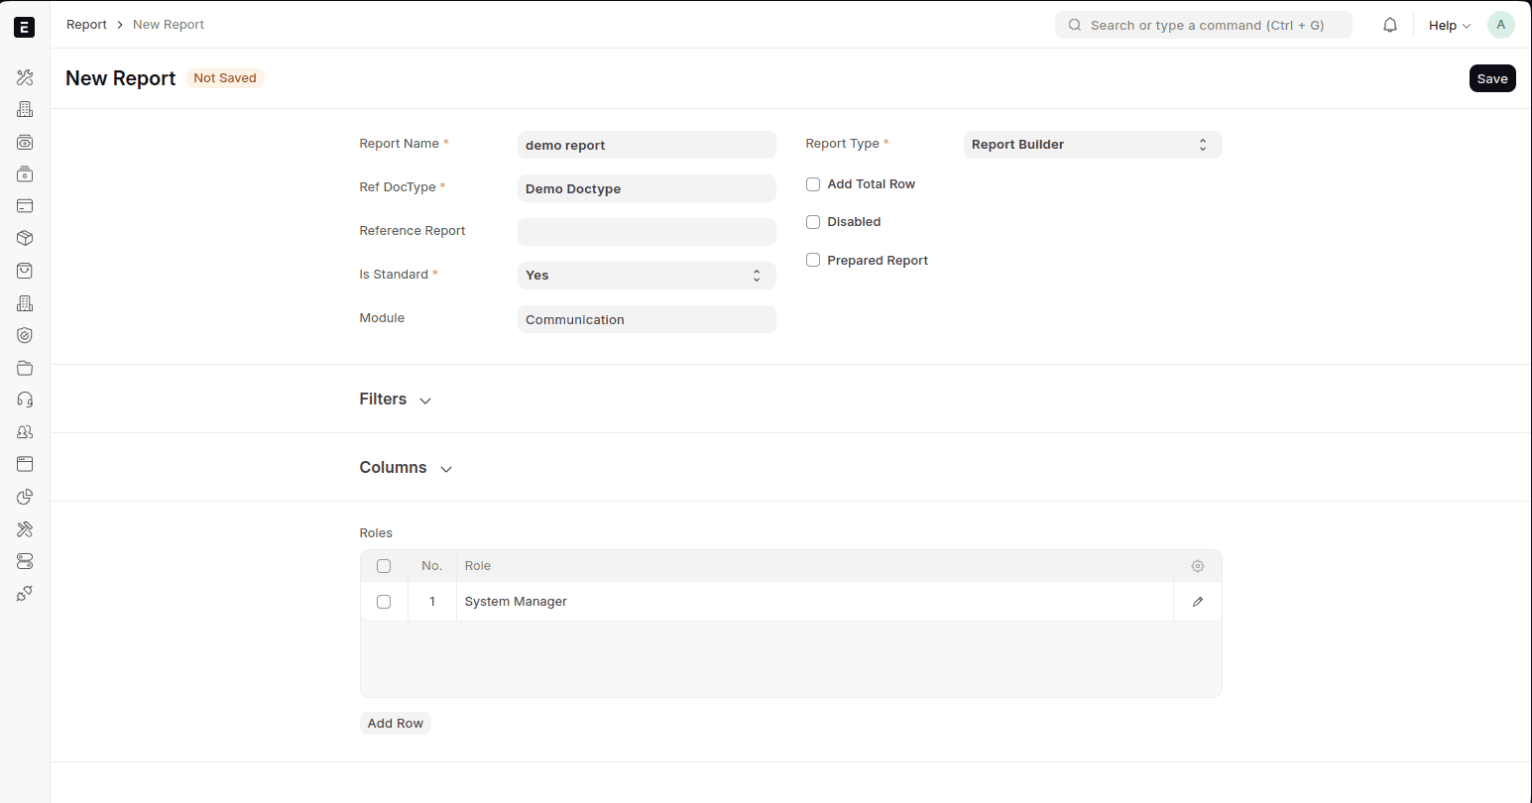Screen dimensions: 1532x803
Task: Click the folder sidebar icon
Action: coord(25,368)
